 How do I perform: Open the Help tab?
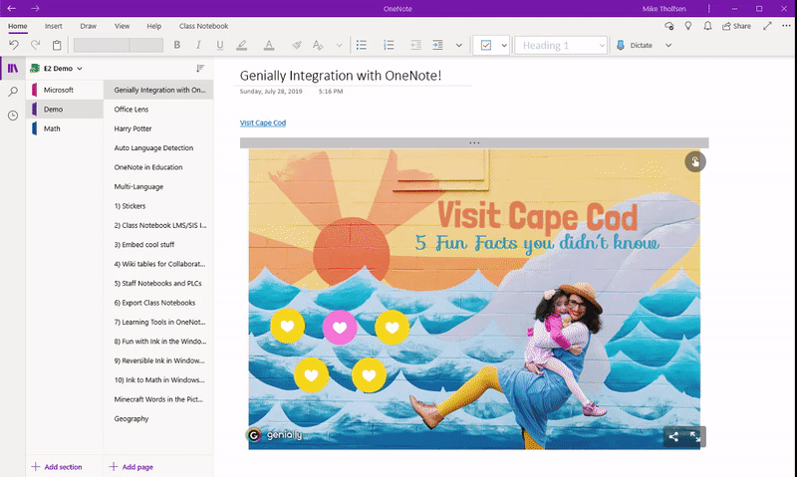[154, 26]
